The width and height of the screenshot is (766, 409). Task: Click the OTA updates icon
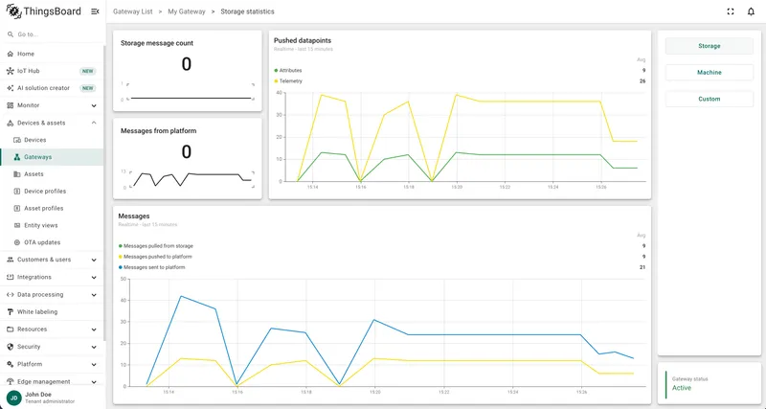17,242
